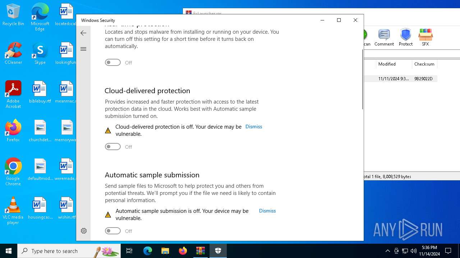Image resolution: width=460 pixels, height=258 pixels.
Task: Open Skype desktop shortcut
Action: (40, 53)
